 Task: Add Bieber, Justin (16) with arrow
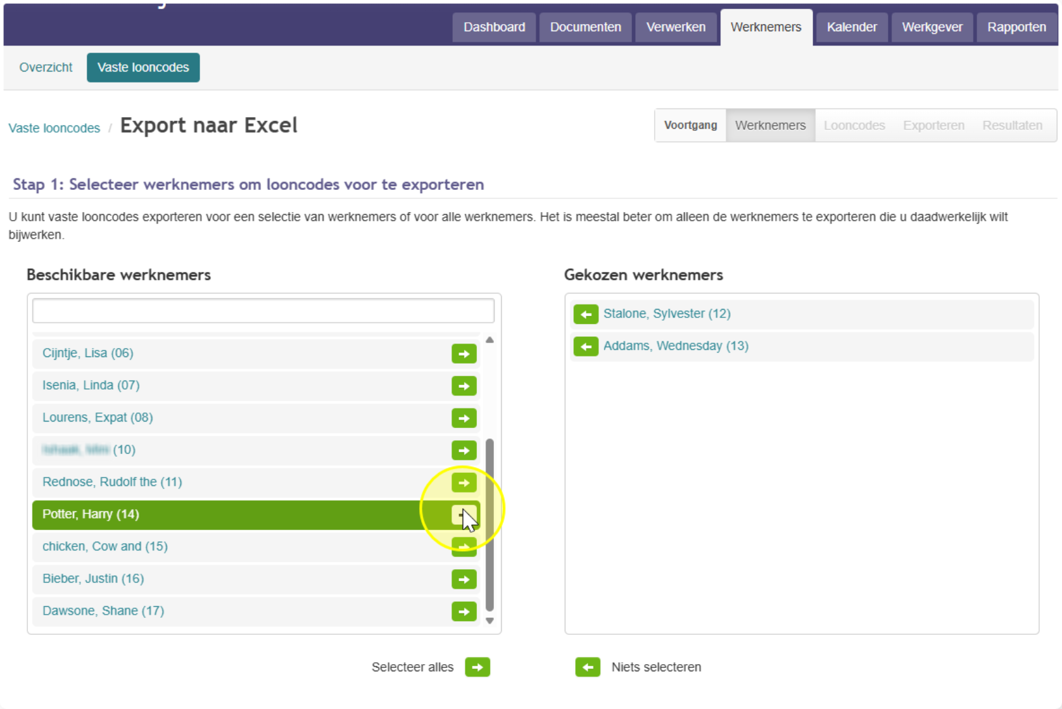(464, 579)
